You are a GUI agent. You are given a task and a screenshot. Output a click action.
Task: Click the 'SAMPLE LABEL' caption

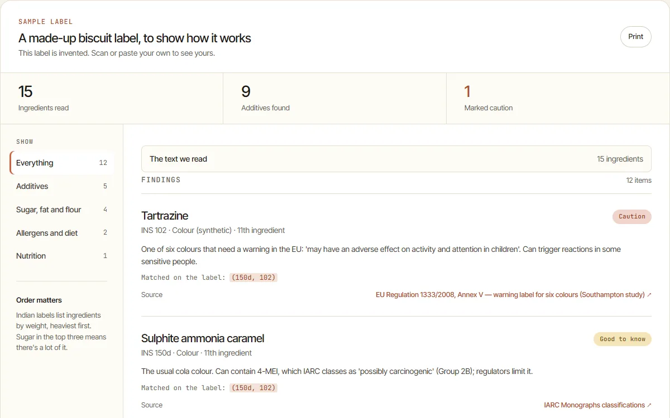click(46, 22)
